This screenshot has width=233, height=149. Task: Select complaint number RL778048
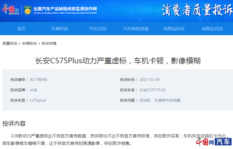pyautogui.click(x=38, y=80)
